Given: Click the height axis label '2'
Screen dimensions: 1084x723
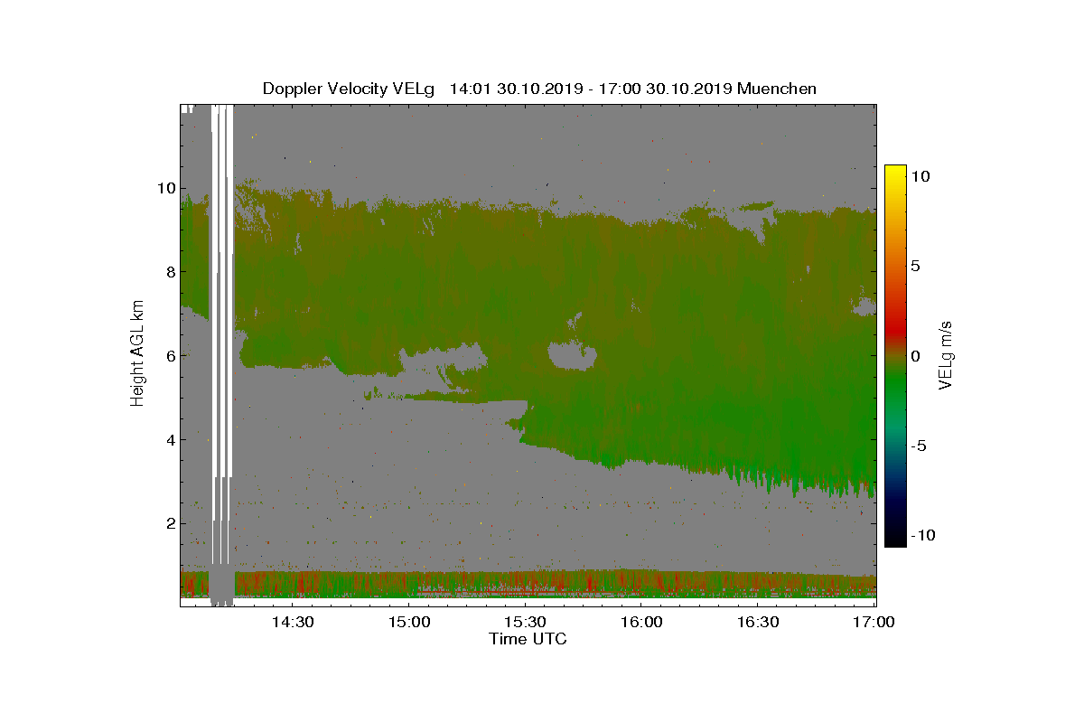Looking at the screenshot, I should (169, 523).
